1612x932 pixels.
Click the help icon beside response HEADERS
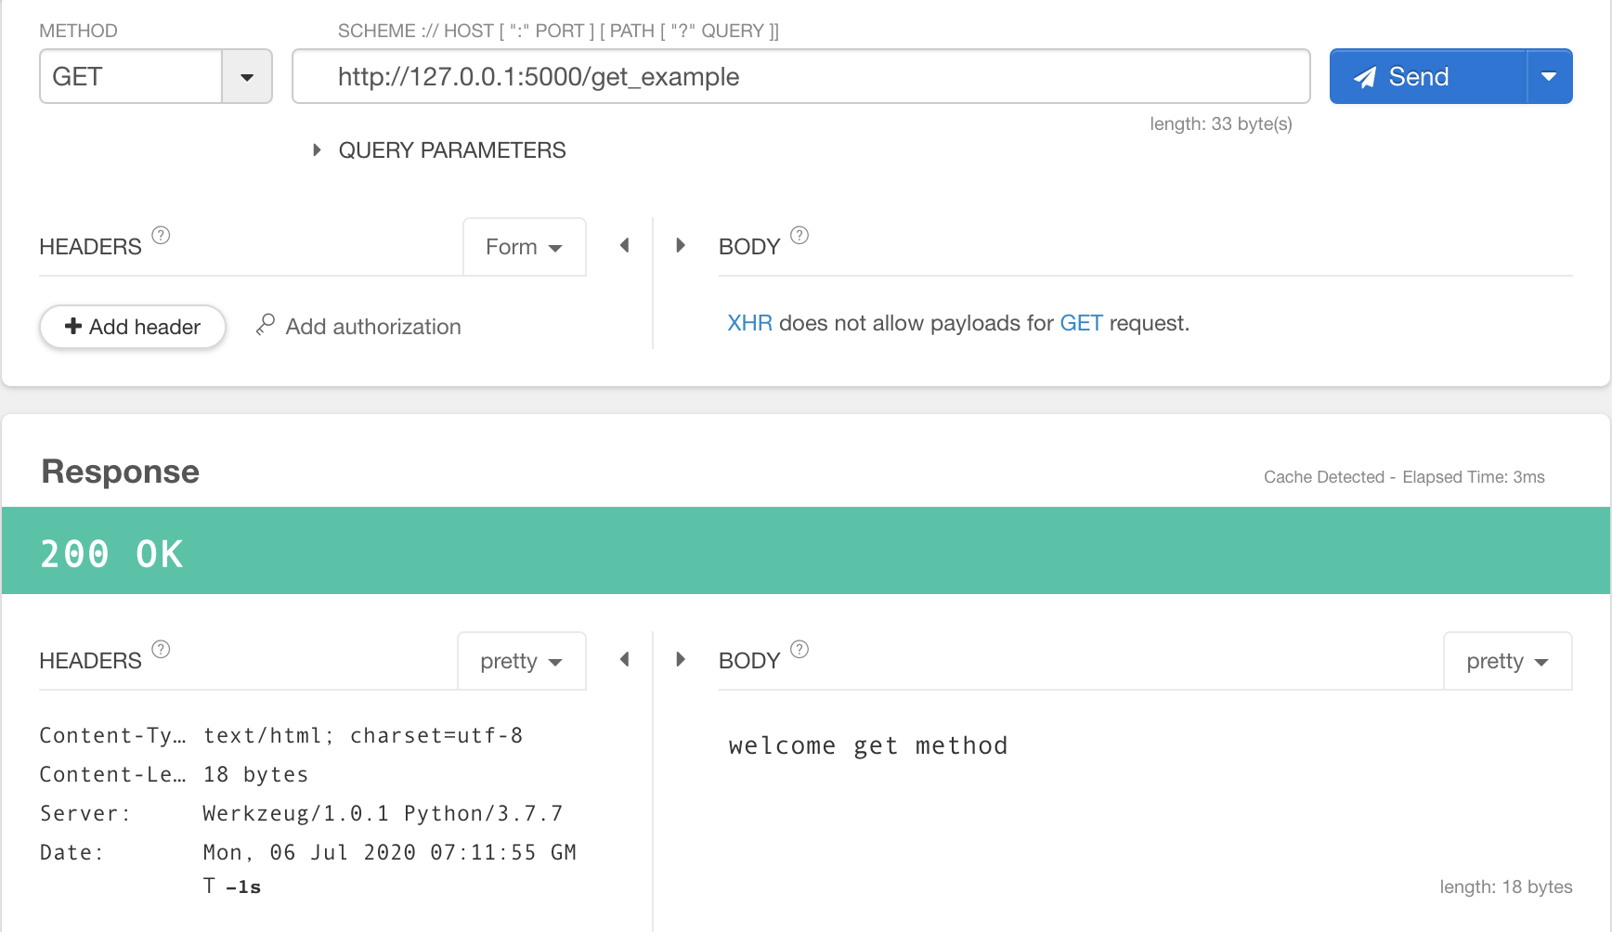click(161, 649)
